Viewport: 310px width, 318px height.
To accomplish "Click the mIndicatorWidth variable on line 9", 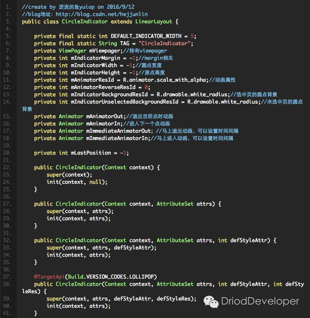I will pyautogui.click(x=94, y=65).
